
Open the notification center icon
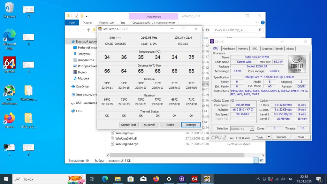coord(319,179)
